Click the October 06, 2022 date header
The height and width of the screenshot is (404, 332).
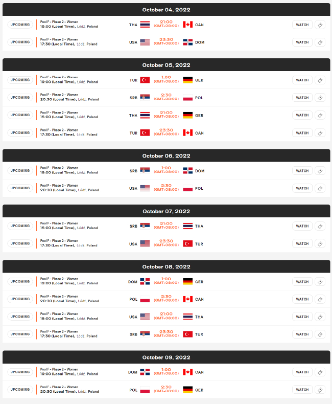point(167,155)
